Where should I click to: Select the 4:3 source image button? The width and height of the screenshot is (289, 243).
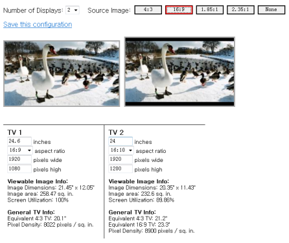click(x=148, y=10)
